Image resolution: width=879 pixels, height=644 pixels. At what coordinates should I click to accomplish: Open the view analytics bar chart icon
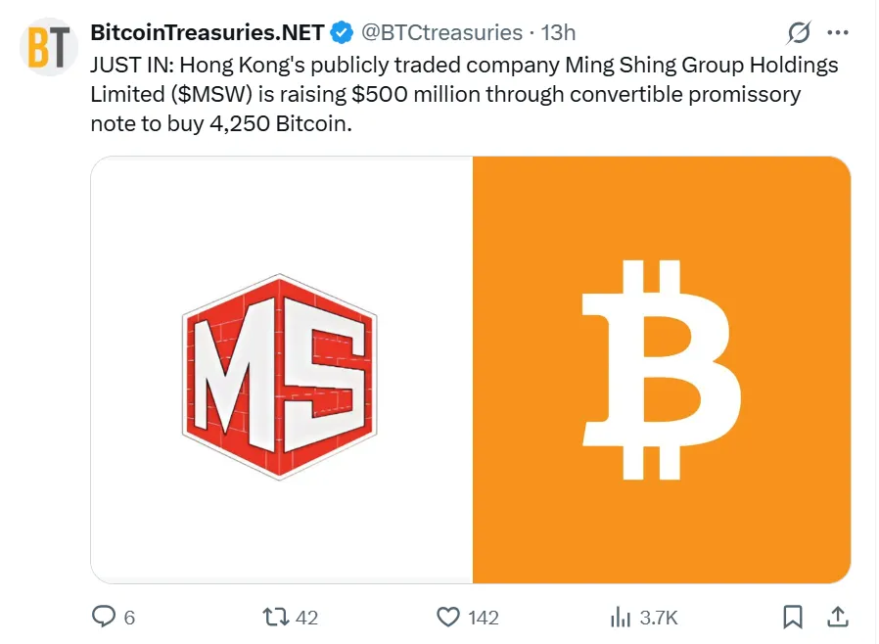pos(620,617)
